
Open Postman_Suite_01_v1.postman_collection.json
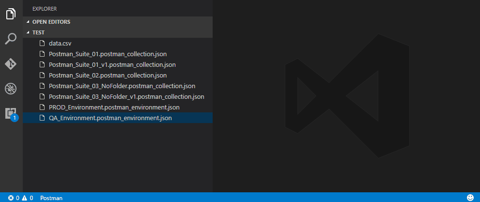tap(118, 65)
